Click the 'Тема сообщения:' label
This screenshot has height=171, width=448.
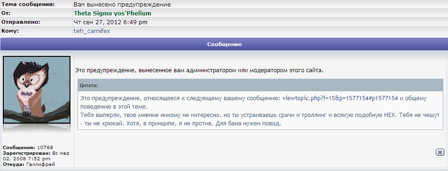(x=28, y=5)
